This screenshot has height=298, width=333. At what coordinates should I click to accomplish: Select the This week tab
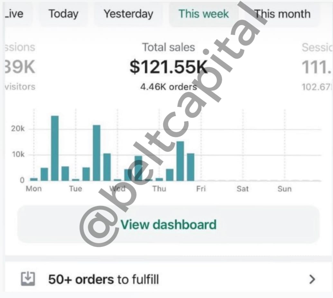[203, 14]
